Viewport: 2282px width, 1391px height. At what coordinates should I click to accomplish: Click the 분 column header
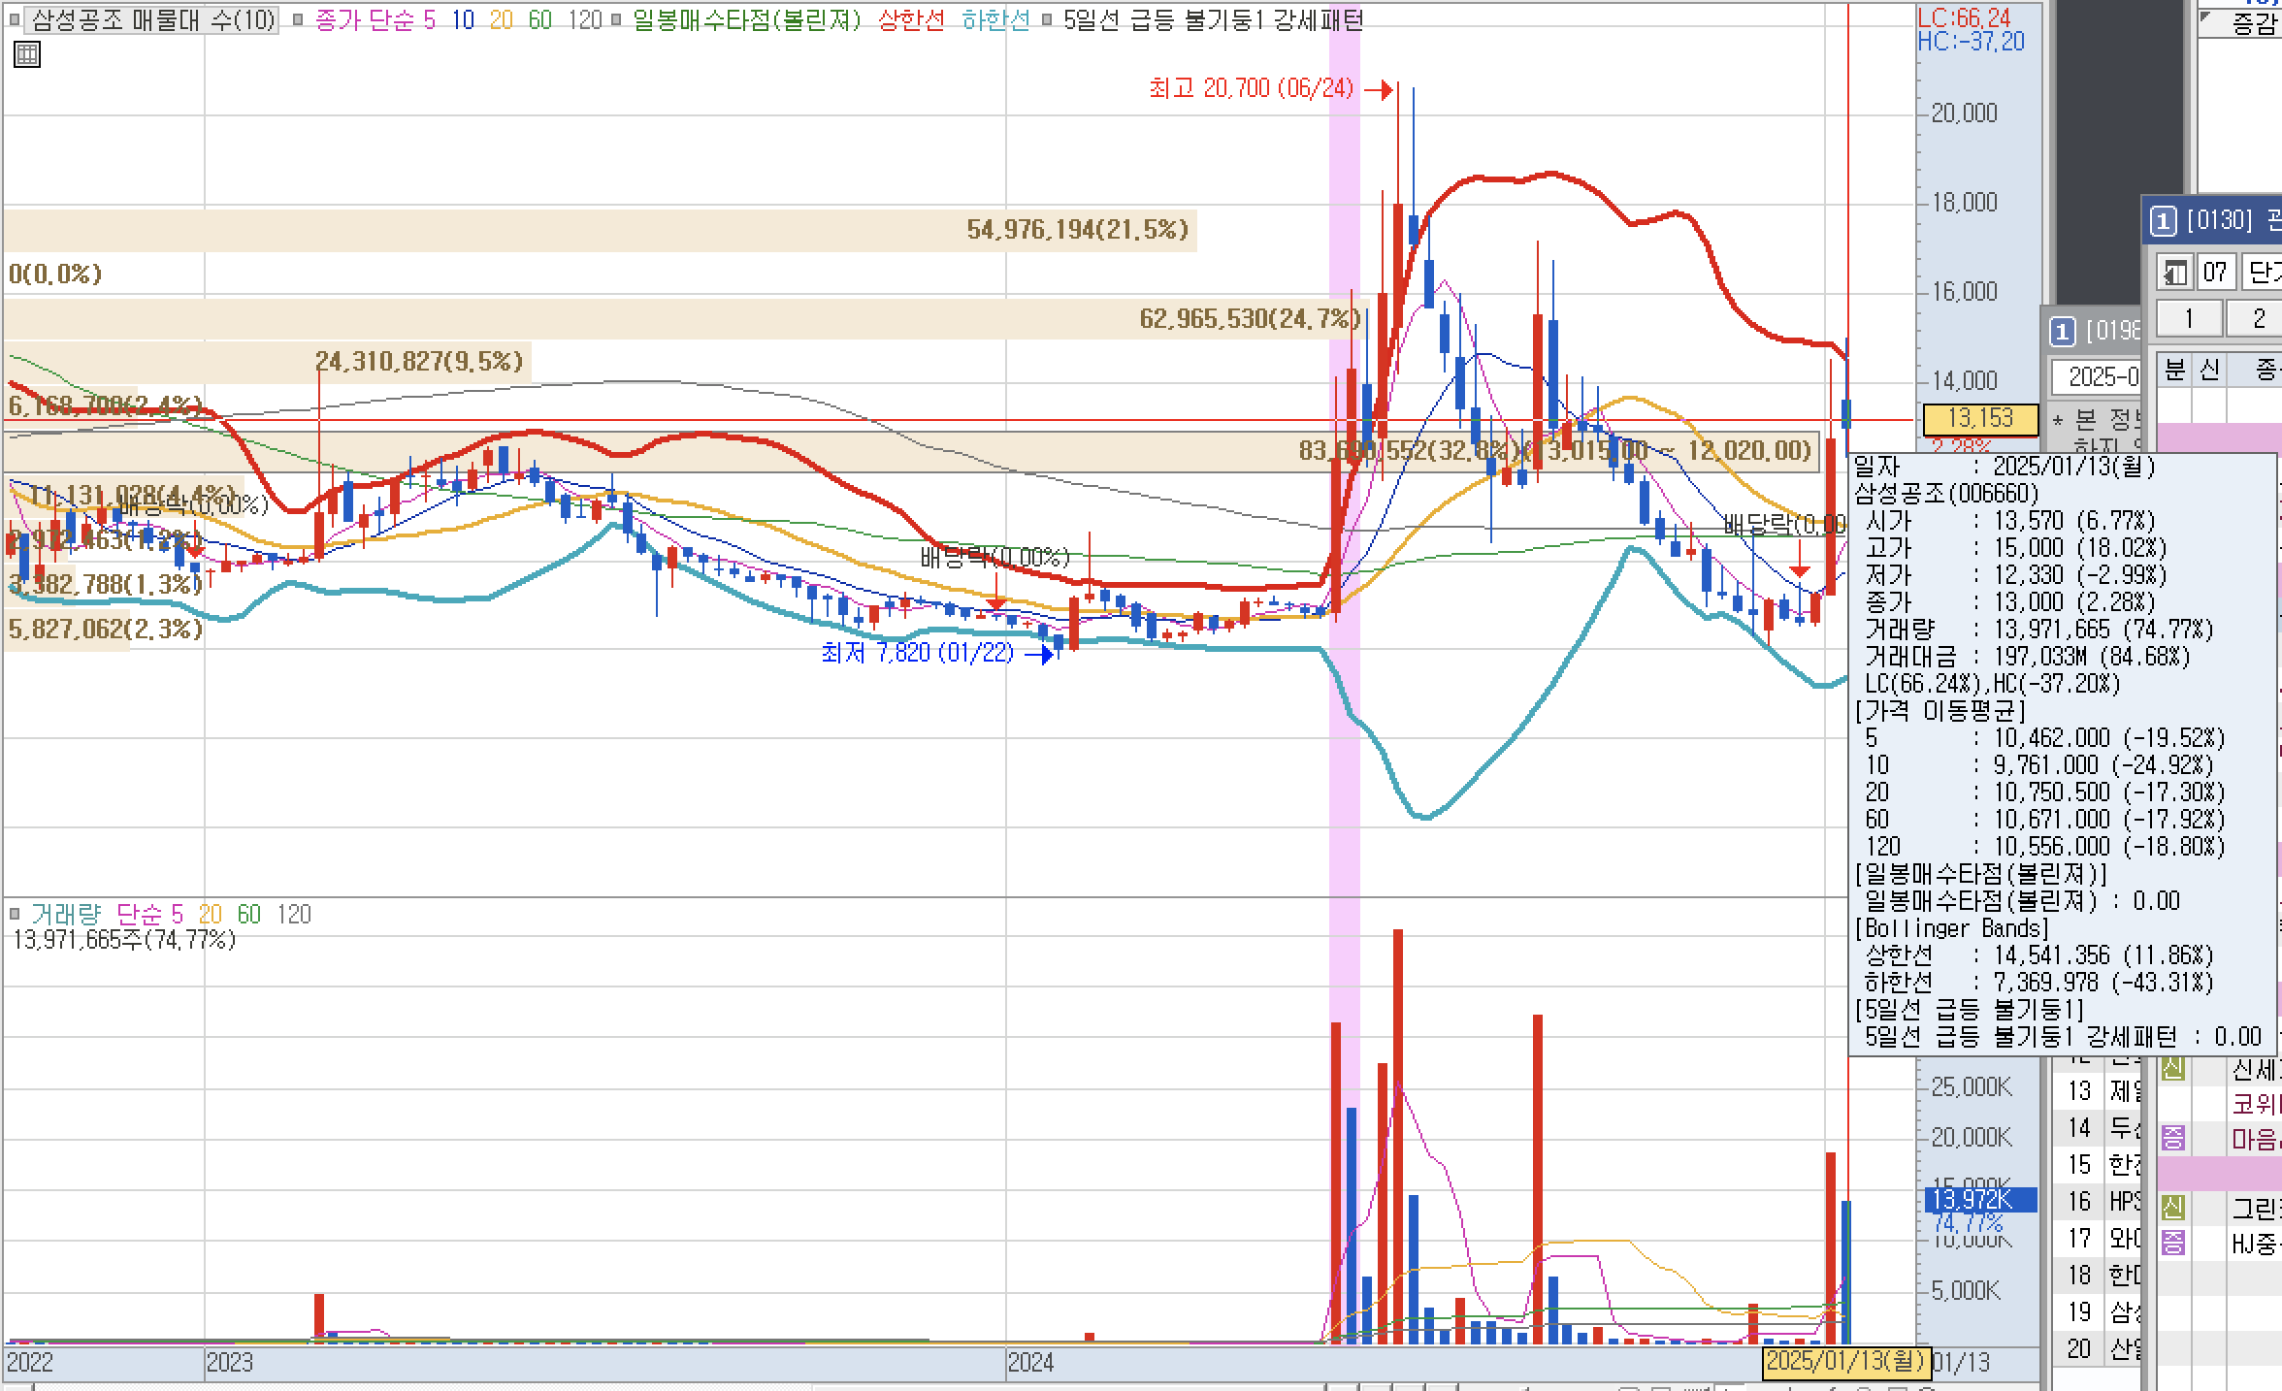(x=2174, y=370)
